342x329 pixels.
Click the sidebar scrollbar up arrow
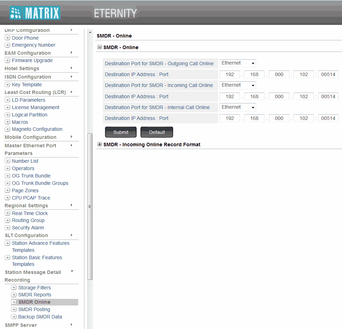click(90, 32)
